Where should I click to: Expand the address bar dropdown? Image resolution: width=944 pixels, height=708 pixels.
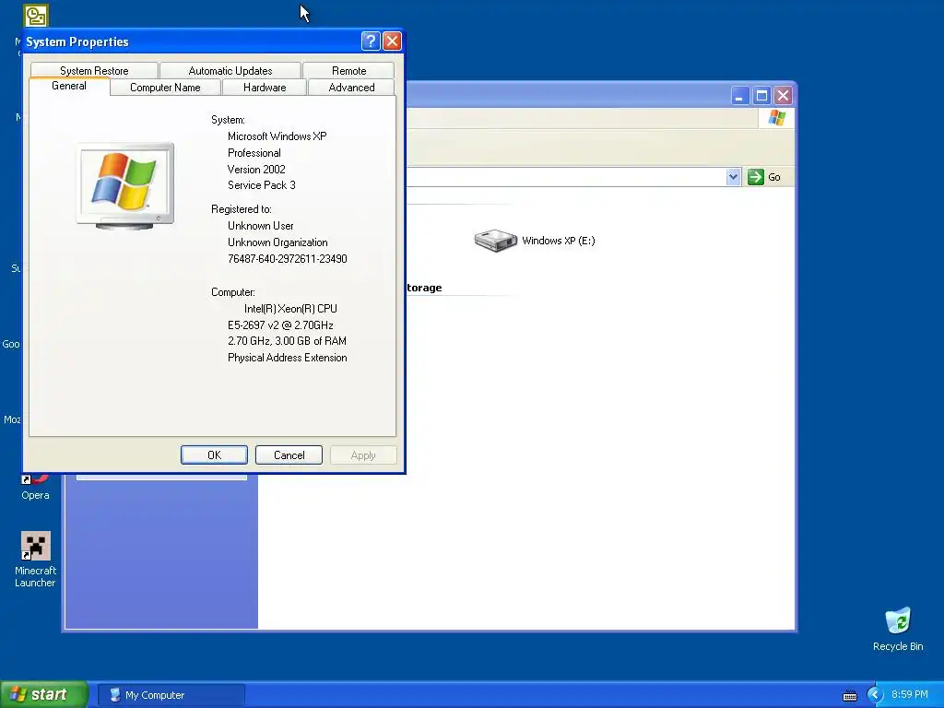point(733,177)
